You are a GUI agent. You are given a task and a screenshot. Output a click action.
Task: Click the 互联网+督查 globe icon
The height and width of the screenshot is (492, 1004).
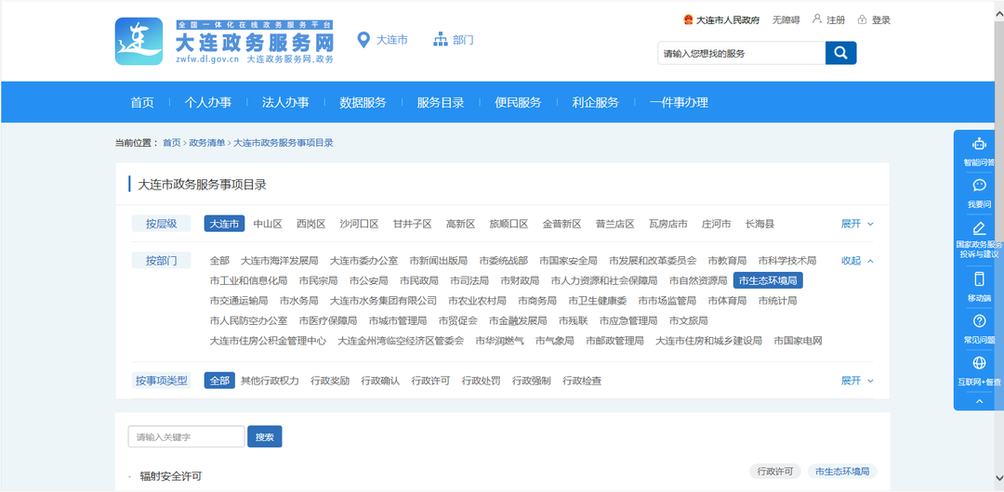(x=978, y=364)
